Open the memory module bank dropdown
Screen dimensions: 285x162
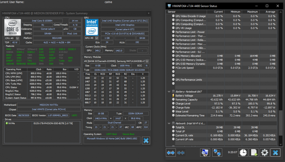point(147,61)
